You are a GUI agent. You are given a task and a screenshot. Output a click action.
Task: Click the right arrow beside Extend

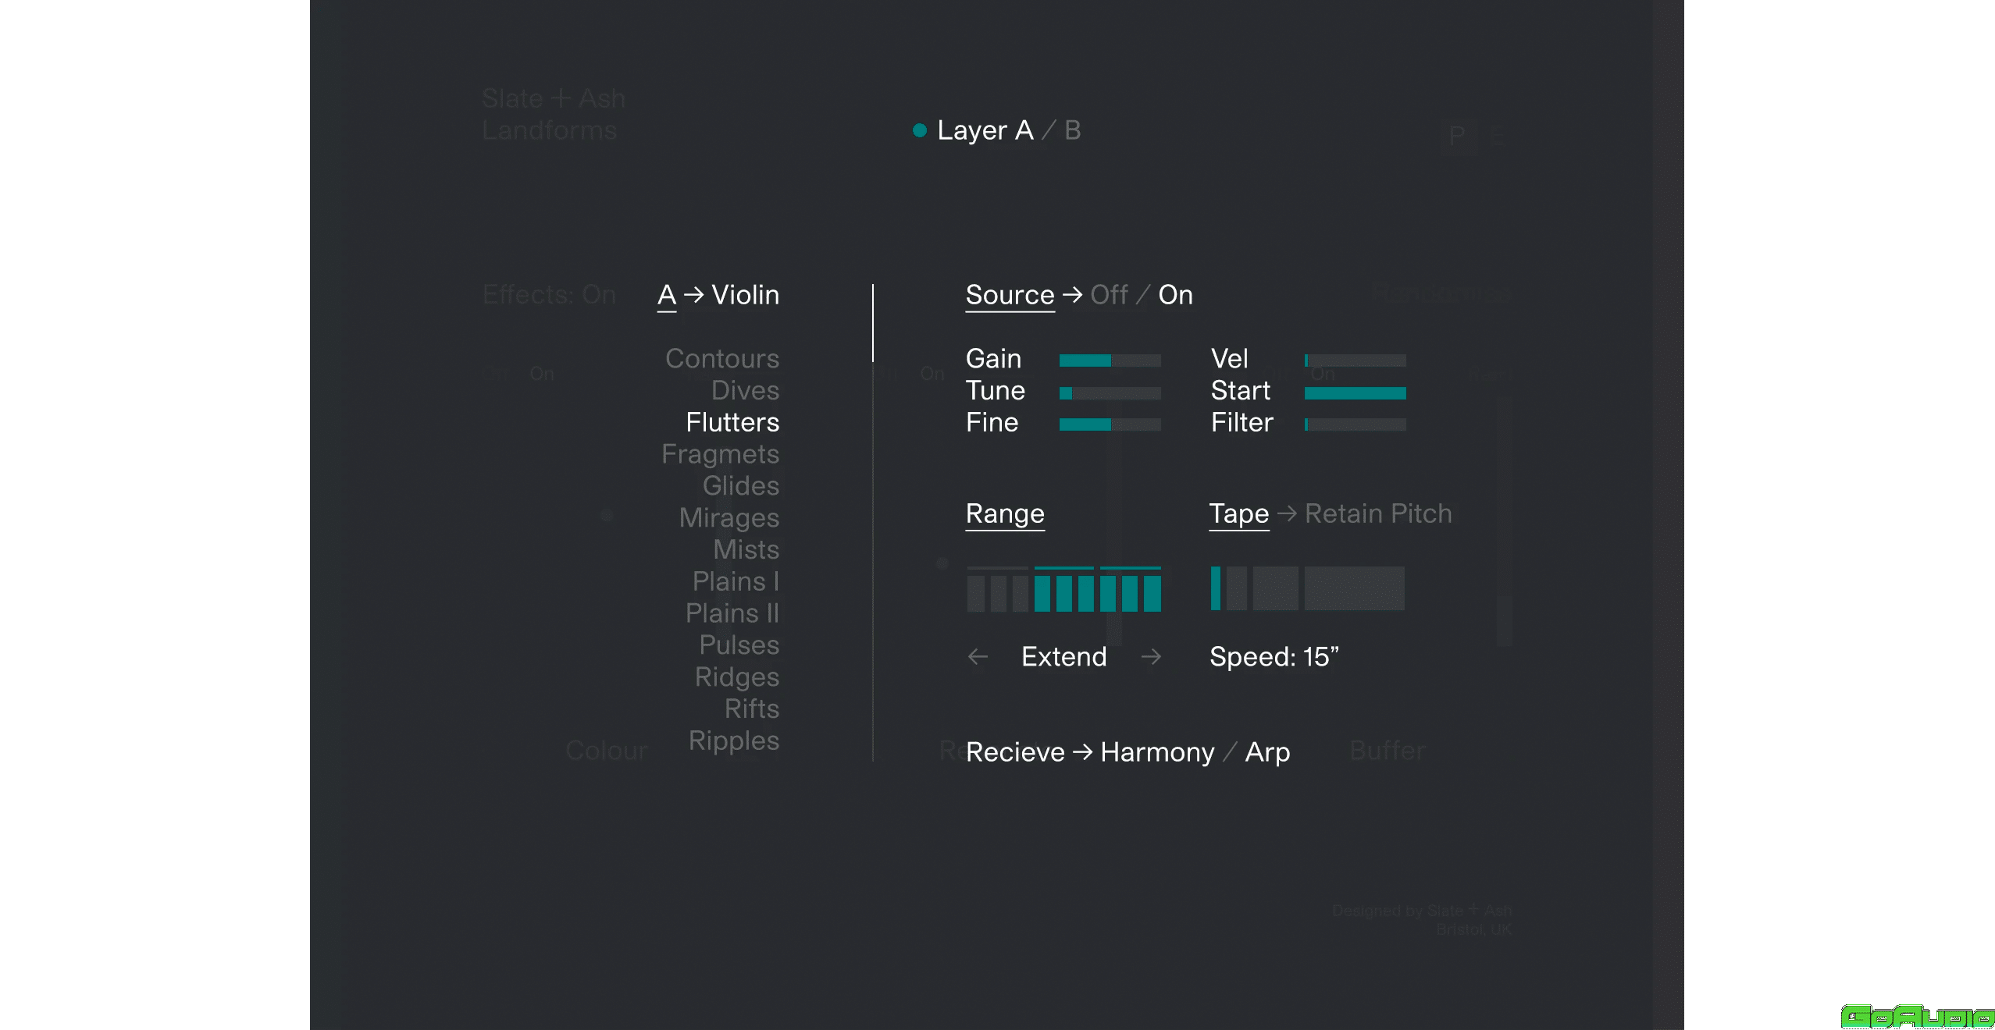(1151, 657)
